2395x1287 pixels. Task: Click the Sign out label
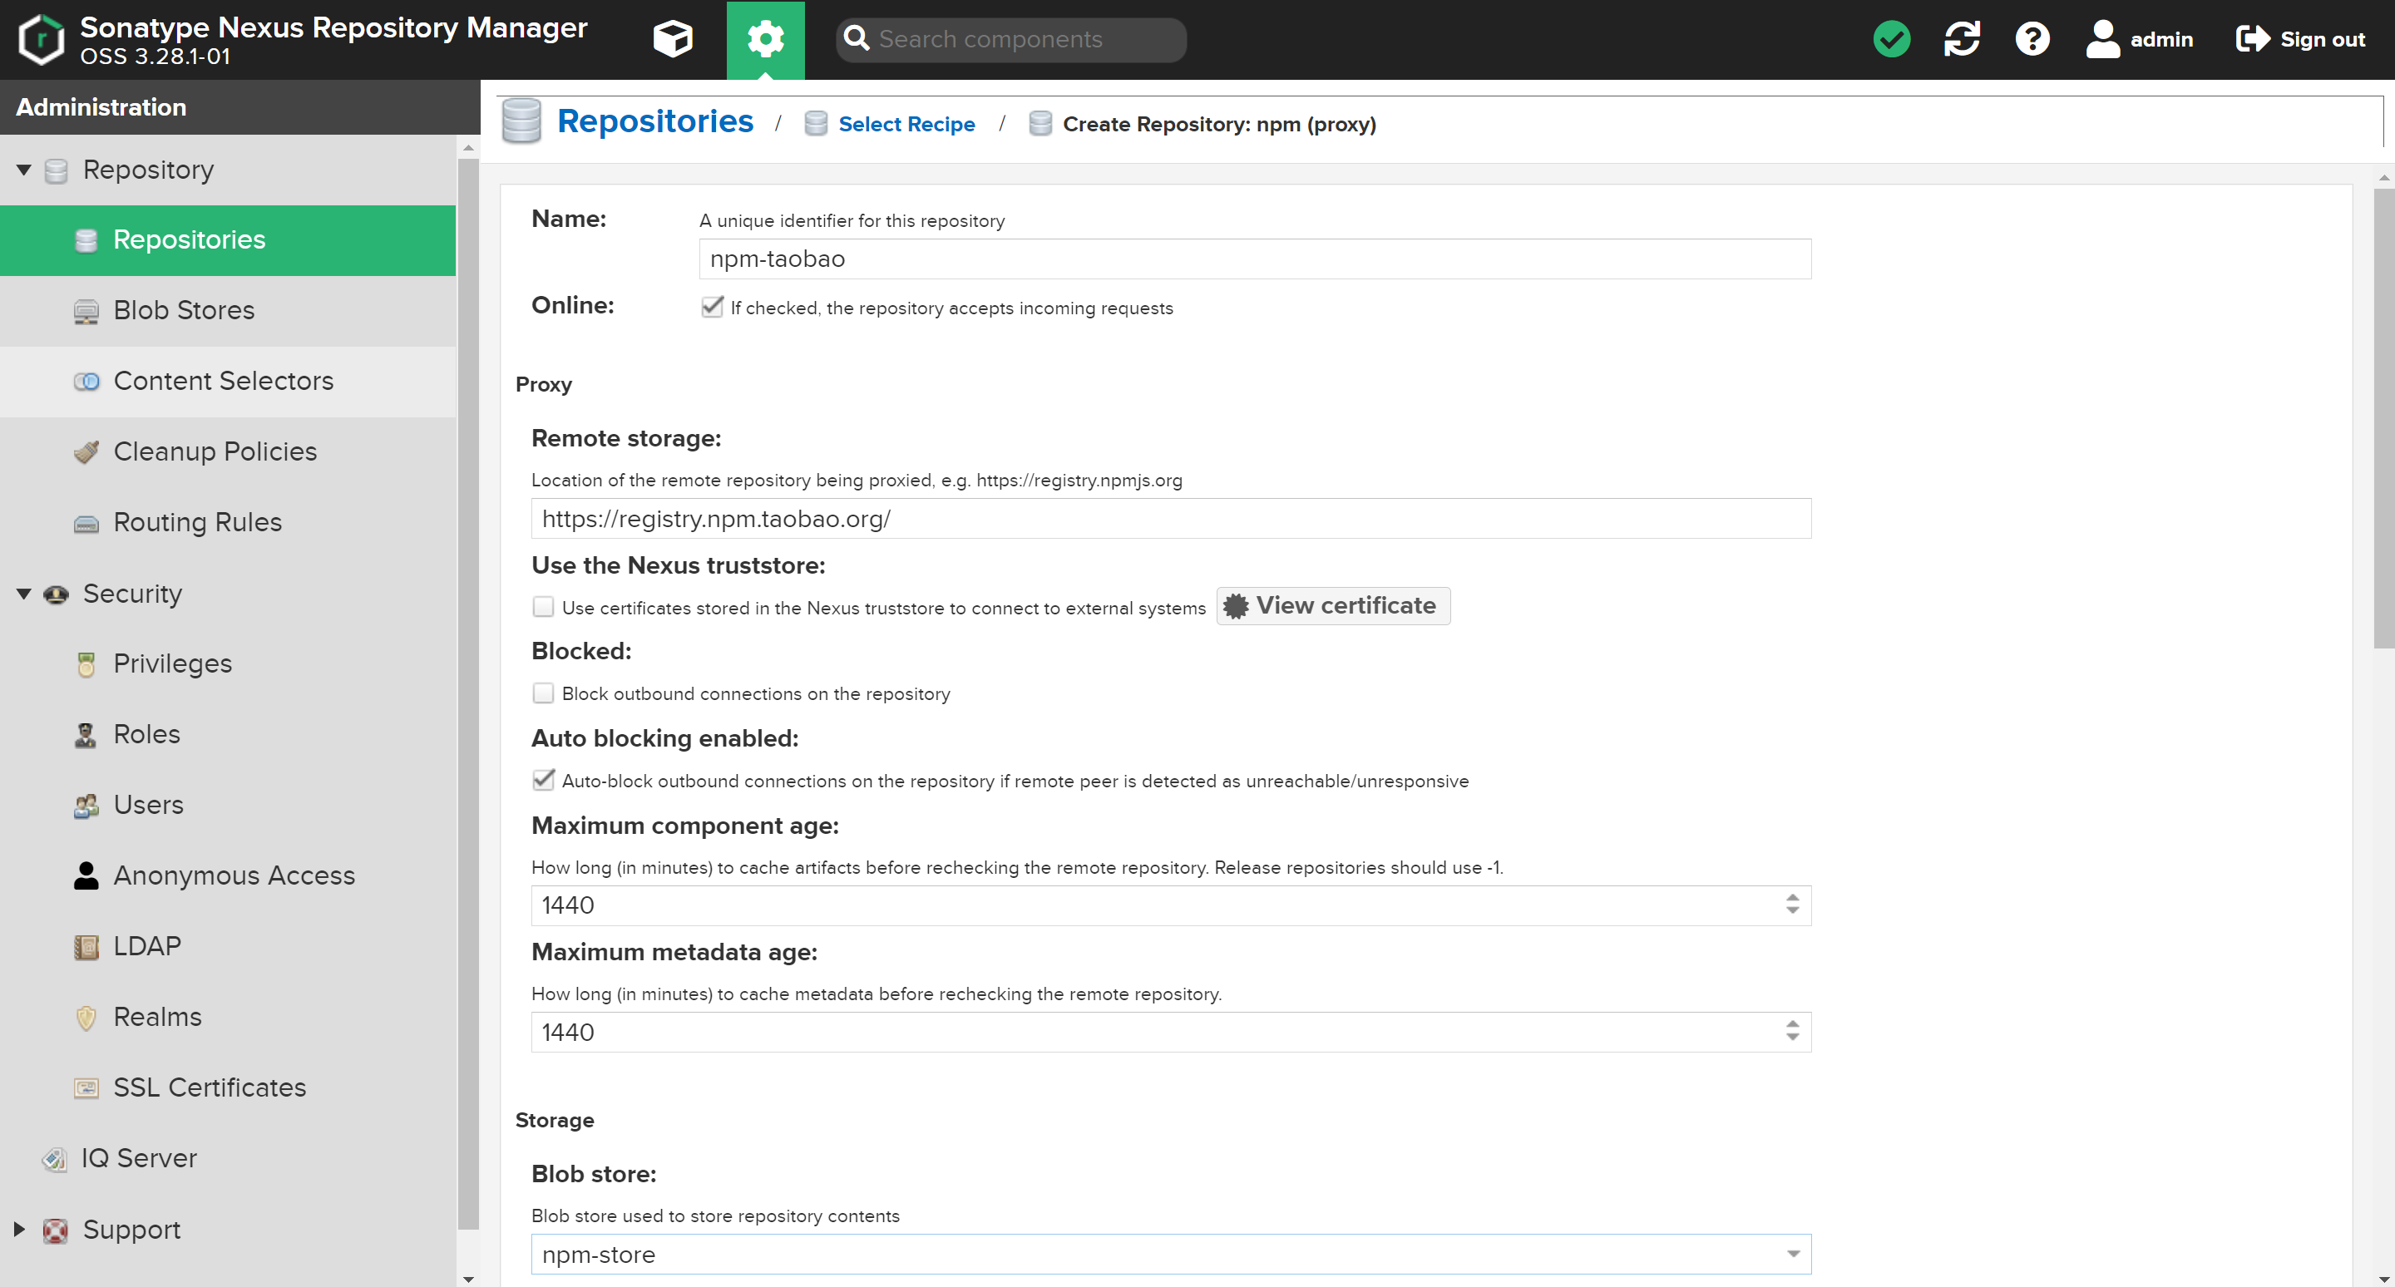[2323, 39]
